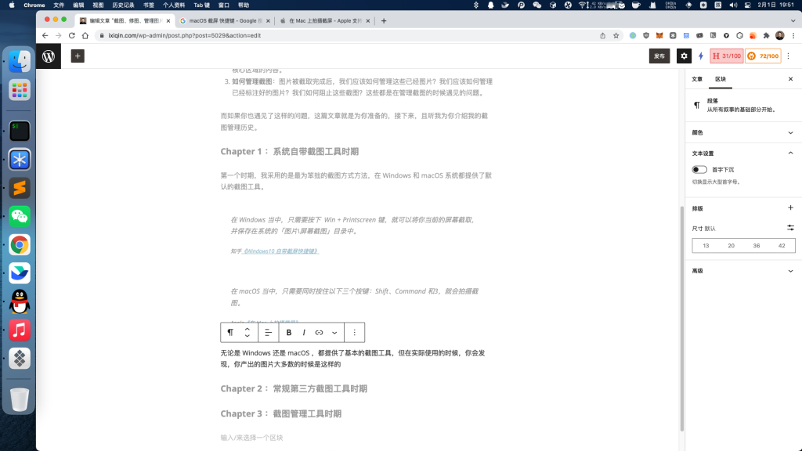Switch to the 文章 sidebar tab
The height and width of the screenshot is (451, 802).
(696, 78)
